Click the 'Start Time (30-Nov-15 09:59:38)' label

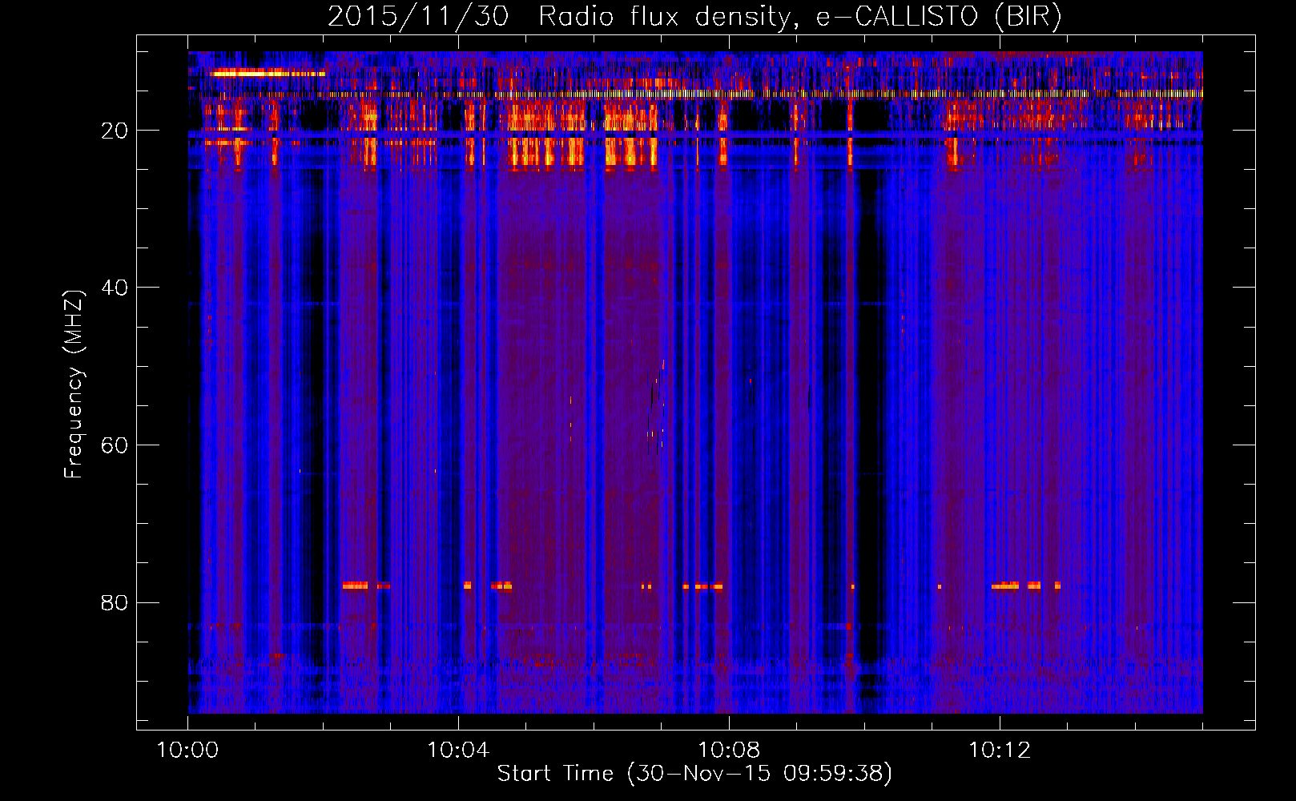click(694, 774)
